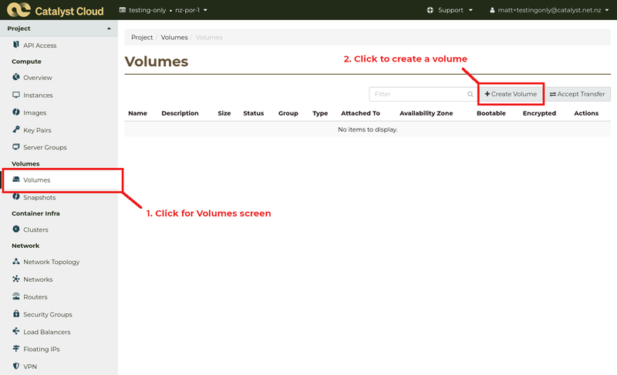Click the Server Groups icon
617x375 pixels.
coord(15,147)
